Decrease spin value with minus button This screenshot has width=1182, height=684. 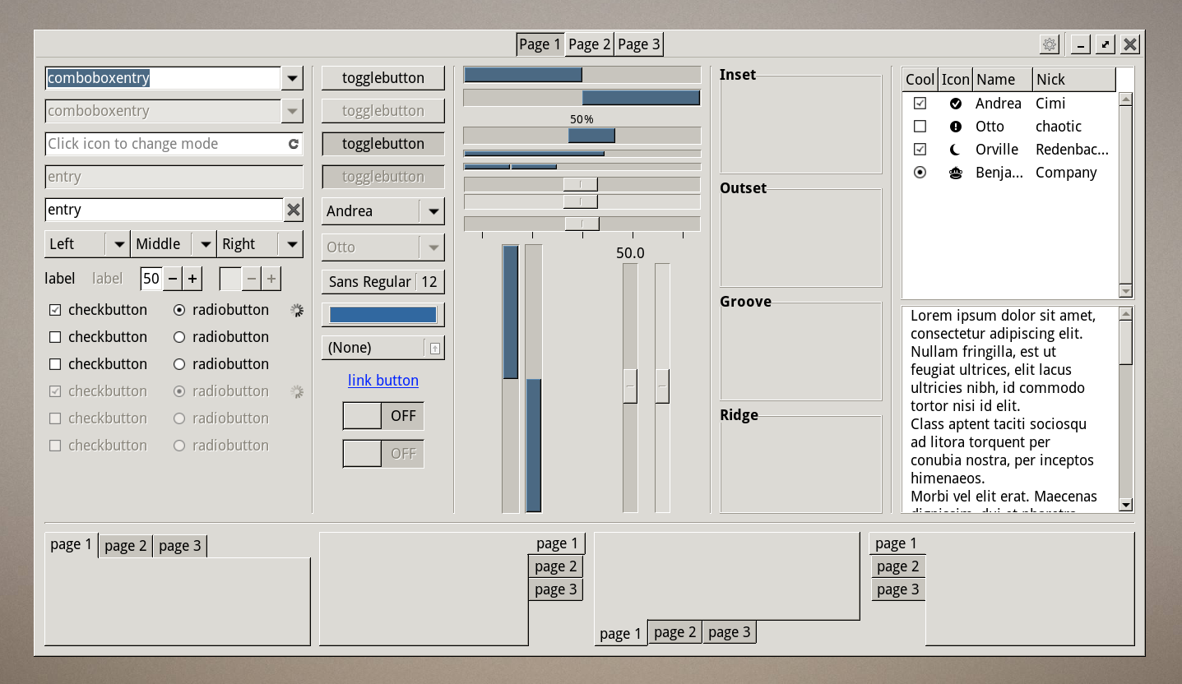point(173,279)
